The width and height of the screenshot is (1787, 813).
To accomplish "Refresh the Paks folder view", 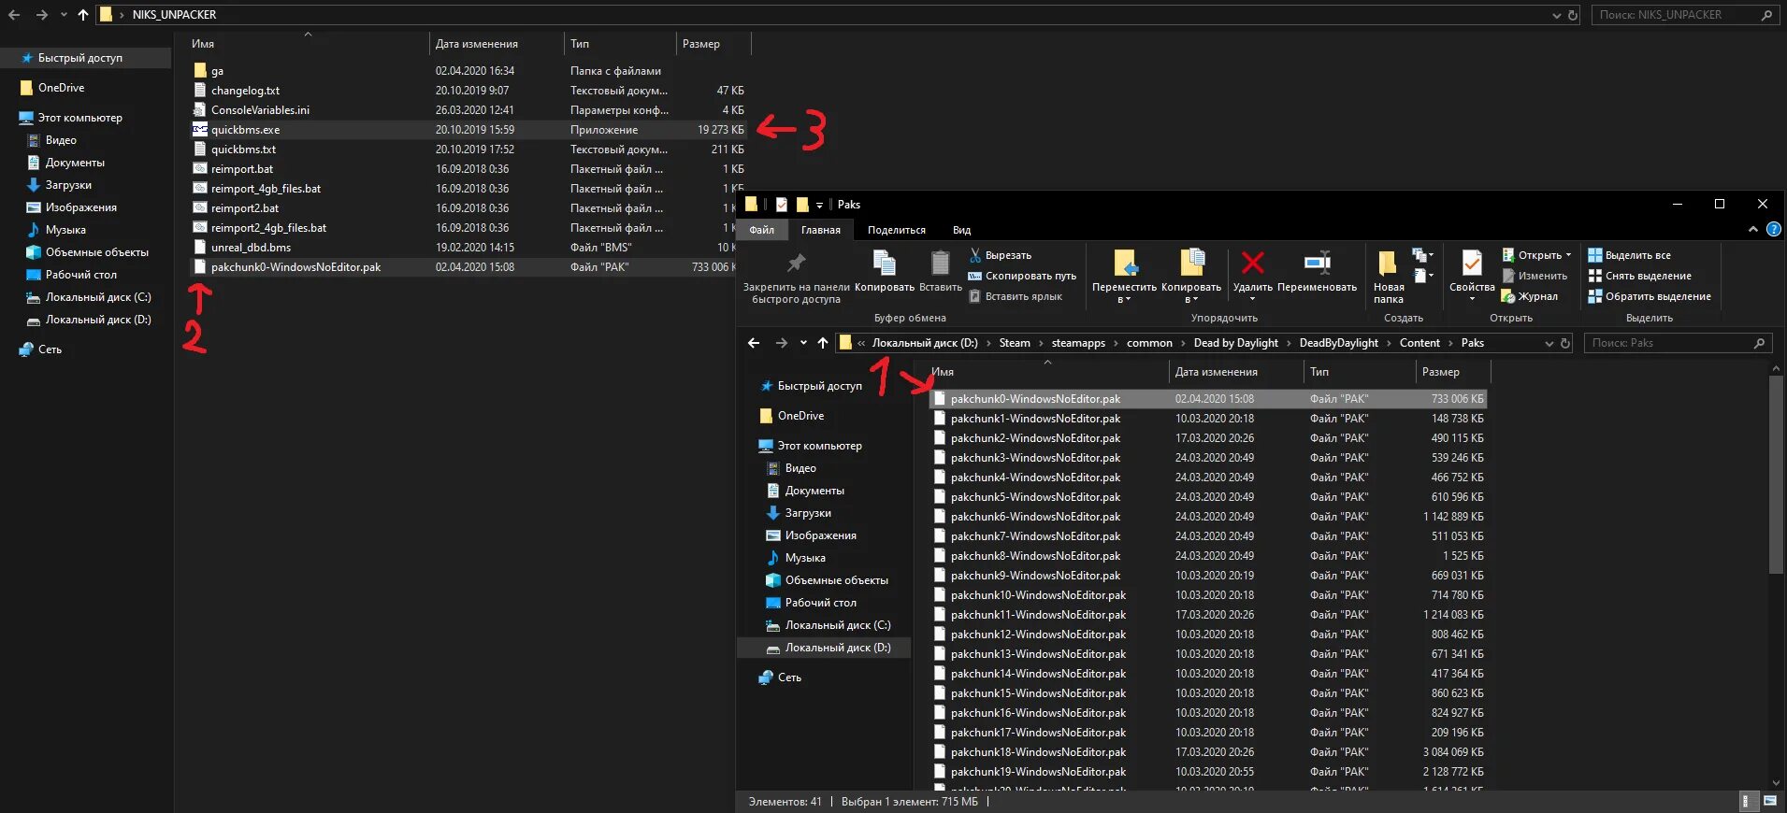I will (1564, 343).
